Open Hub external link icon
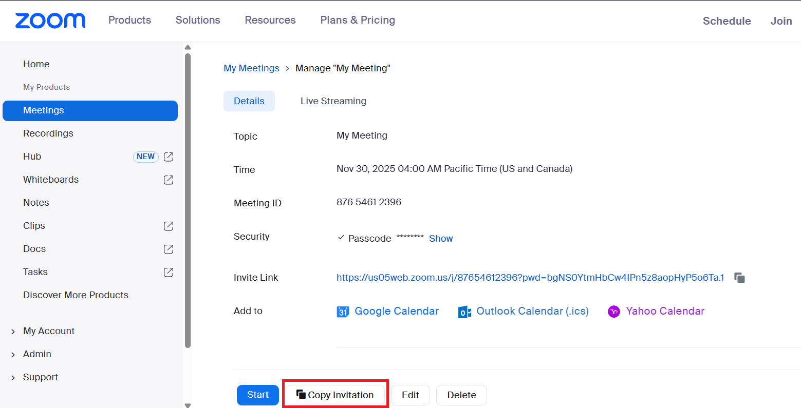The image size is (801, 408). click(x=168, y=157)
